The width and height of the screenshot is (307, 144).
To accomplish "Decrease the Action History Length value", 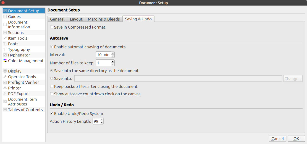I will [x=102, y=123].
